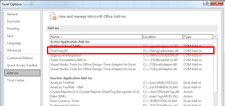Viewport: 225px width, 106px height.
Task: Click the Help question mark button
Action: click(x=207, y=3)
